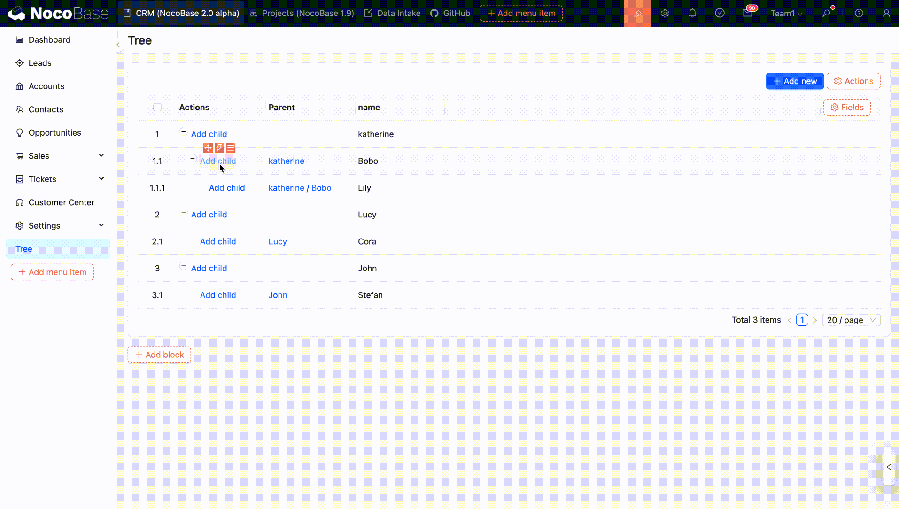Open the Team1 dropdown
899x509 pixels.
786,13
